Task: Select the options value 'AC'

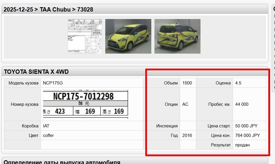Action: click(x=185, y=104)
